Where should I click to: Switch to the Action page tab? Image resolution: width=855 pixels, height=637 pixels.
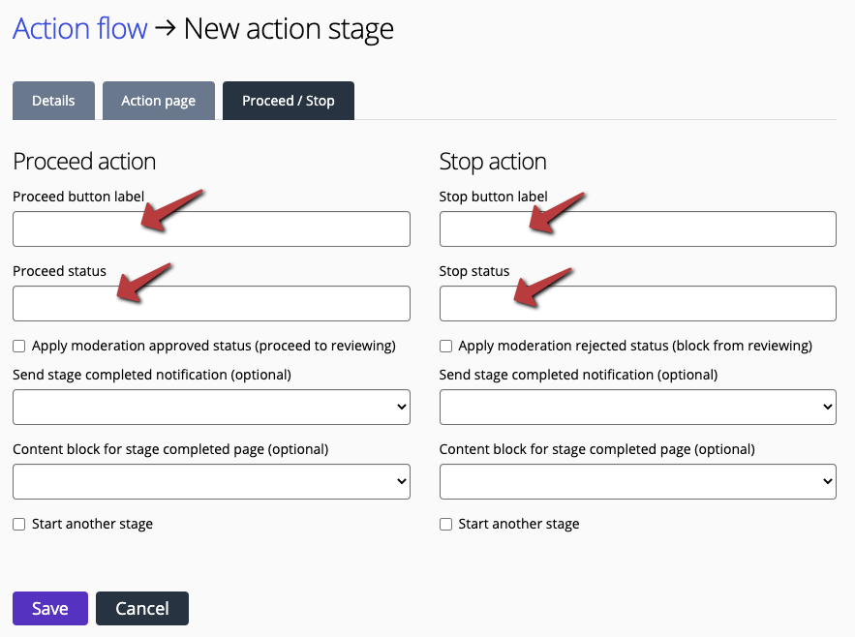(158, 101)
